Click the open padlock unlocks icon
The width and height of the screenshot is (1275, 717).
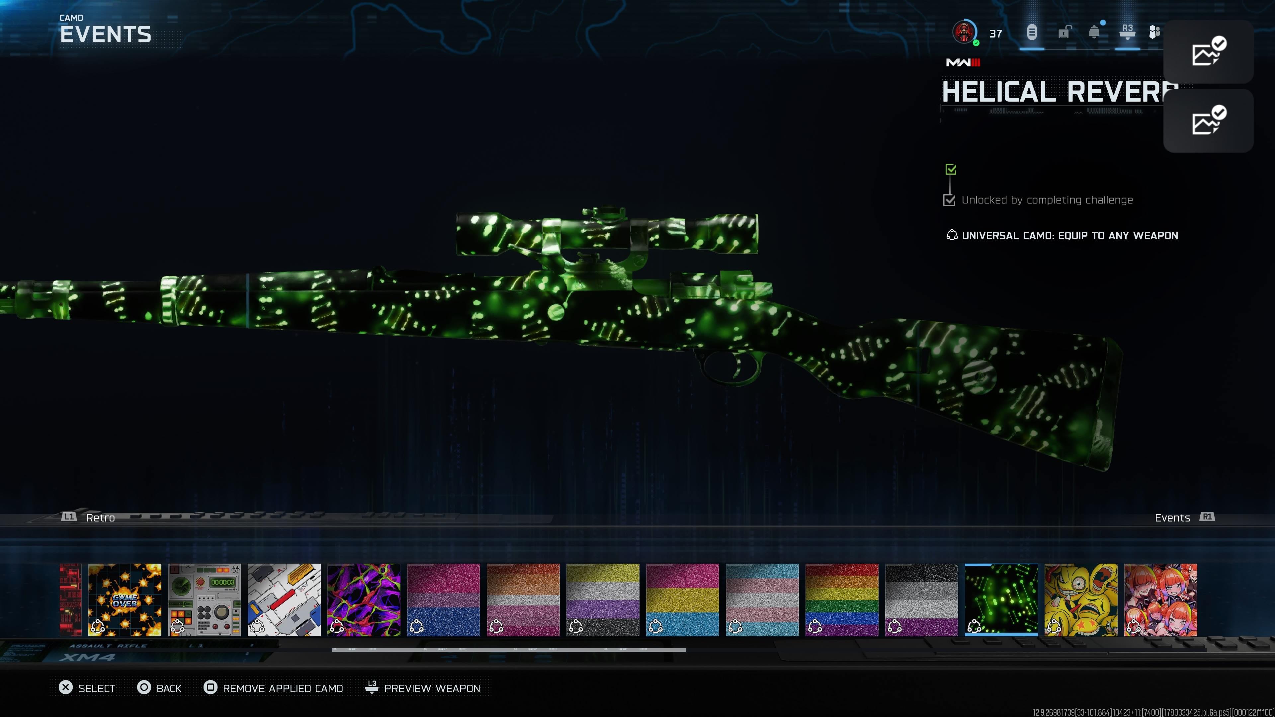tap(1064, 32)
